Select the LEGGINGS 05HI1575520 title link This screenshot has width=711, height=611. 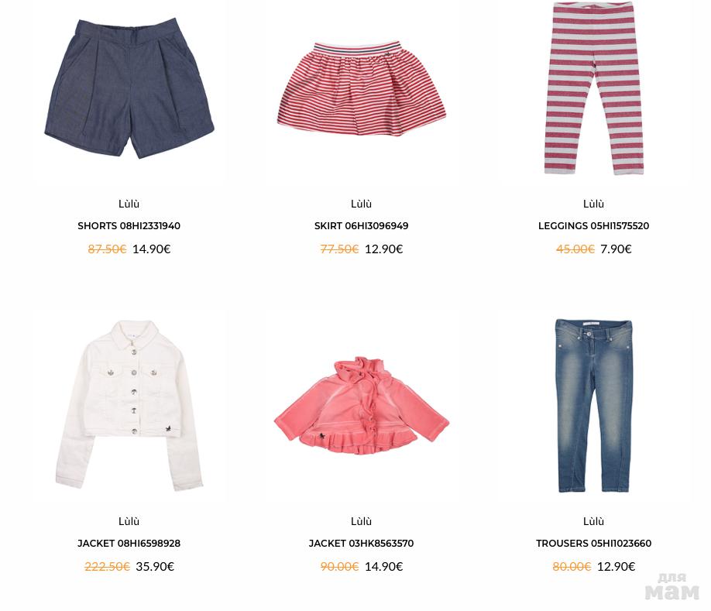593,225
